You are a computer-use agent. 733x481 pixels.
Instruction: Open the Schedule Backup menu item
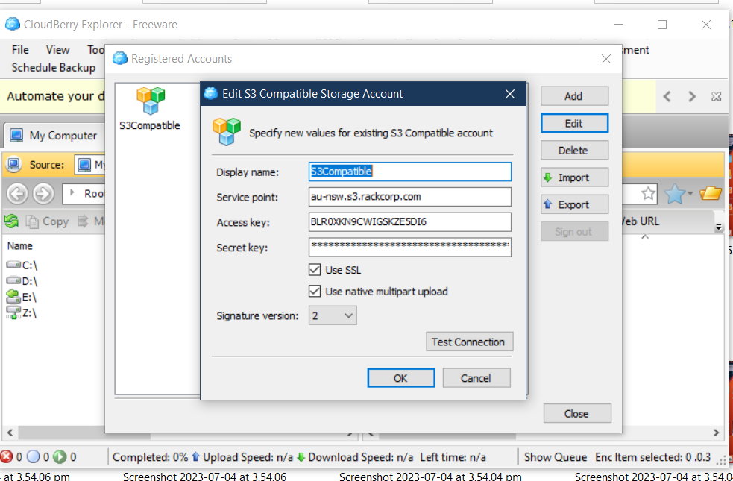53,67
